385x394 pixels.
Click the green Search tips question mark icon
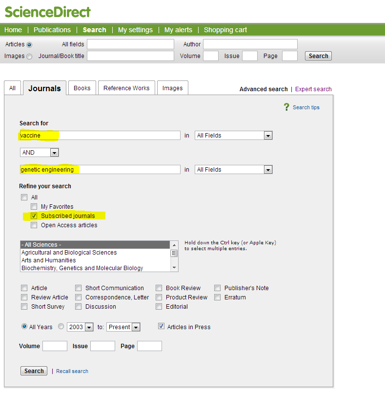click(x=287, y=107)
